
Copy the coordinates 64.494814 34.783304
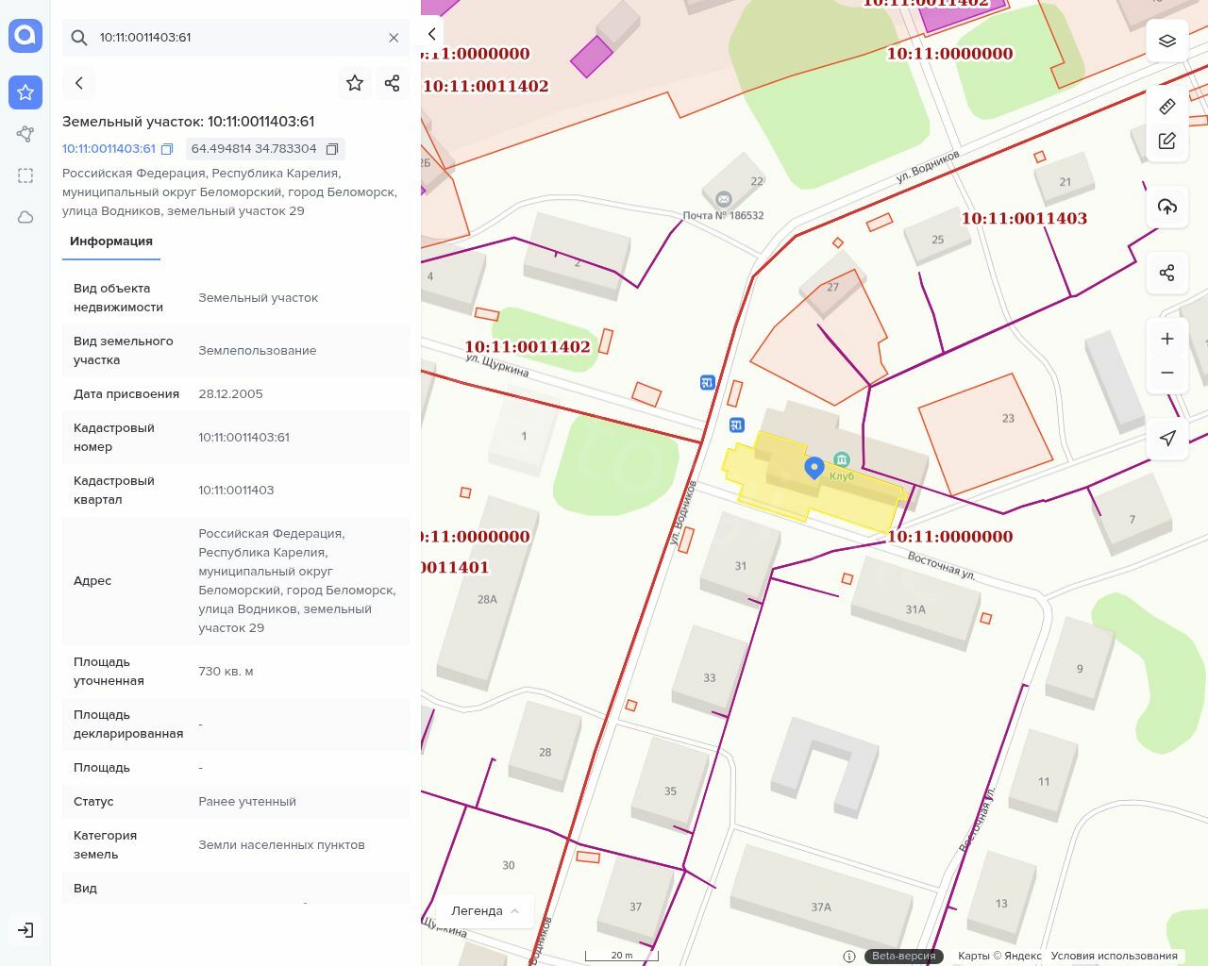coord(332,149)
